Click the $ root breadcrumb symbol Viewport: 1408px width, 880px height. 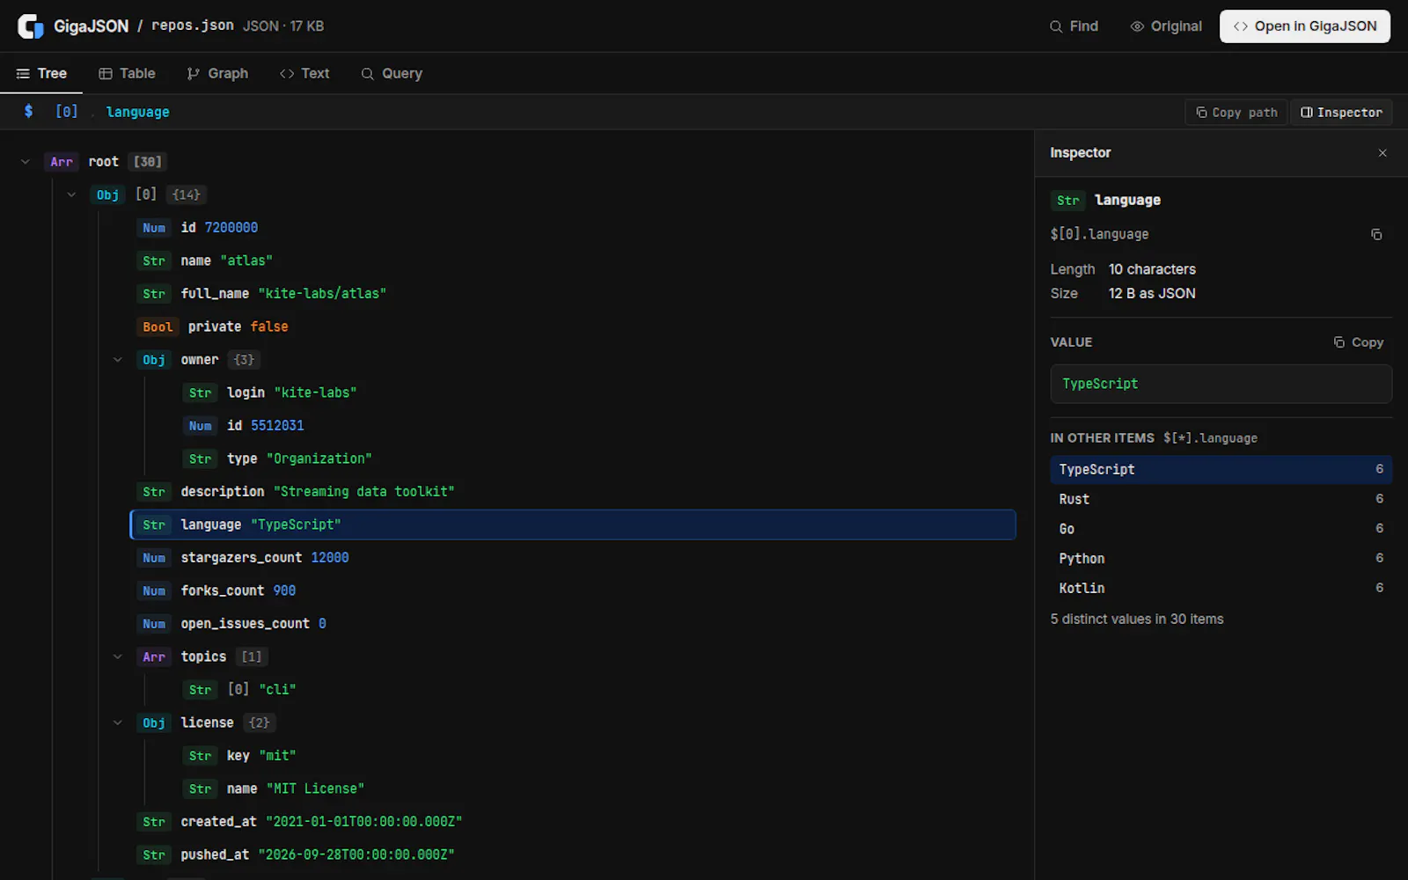click(x=29, y=112)
